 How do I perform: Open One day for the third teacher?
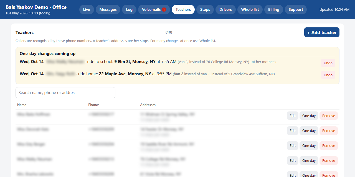(x=309, y=146)
